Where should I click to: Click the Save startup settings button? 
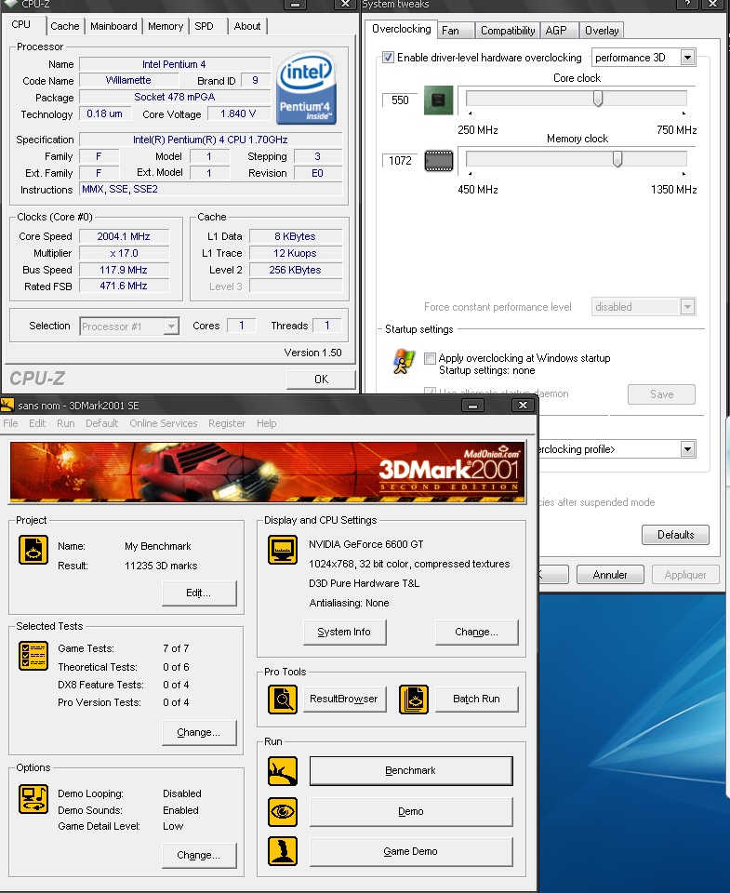coord(661,394)
